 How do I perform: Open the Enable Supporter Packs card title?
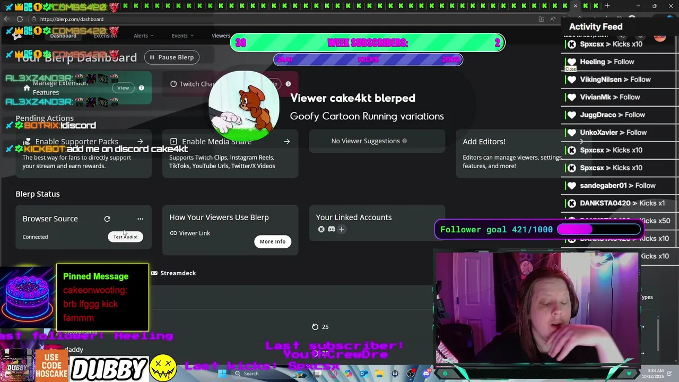pyautogui.click(x=77, y=142)
